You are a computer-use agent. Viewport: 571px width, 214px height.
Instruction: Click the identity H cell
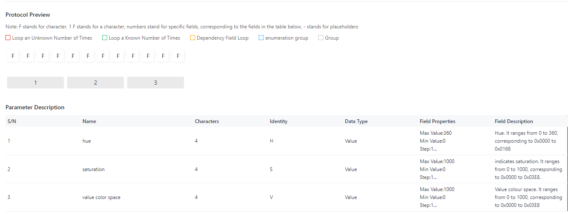tap(272, 141)
